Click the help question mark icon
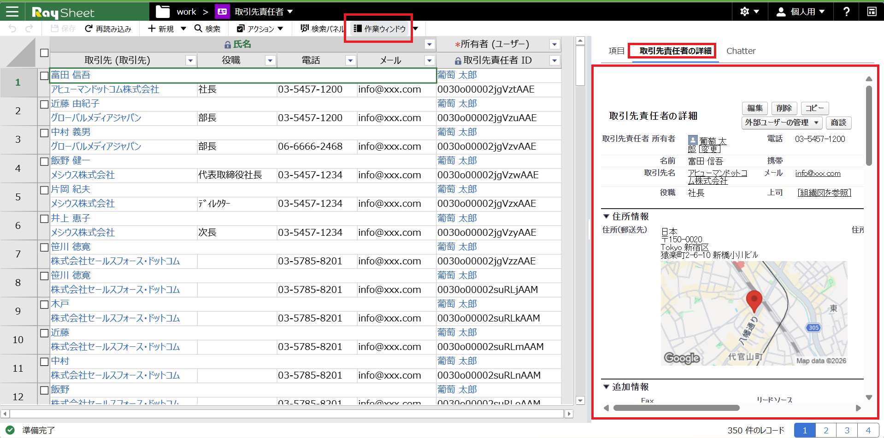The height and width of the screenshot is (438, 884). coord(846,12)
